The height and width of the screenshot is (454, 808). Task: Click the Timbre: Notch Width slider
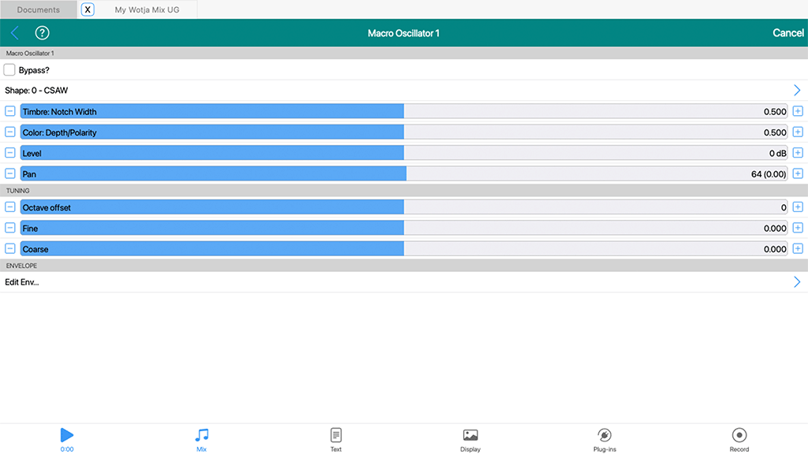(404, 112)
